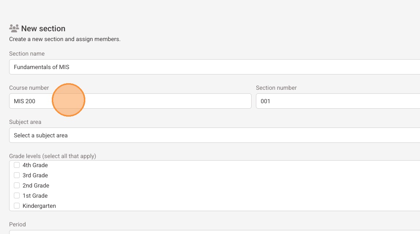Click the Section number label
The image size is (420, 234).
tap(276, 88)
